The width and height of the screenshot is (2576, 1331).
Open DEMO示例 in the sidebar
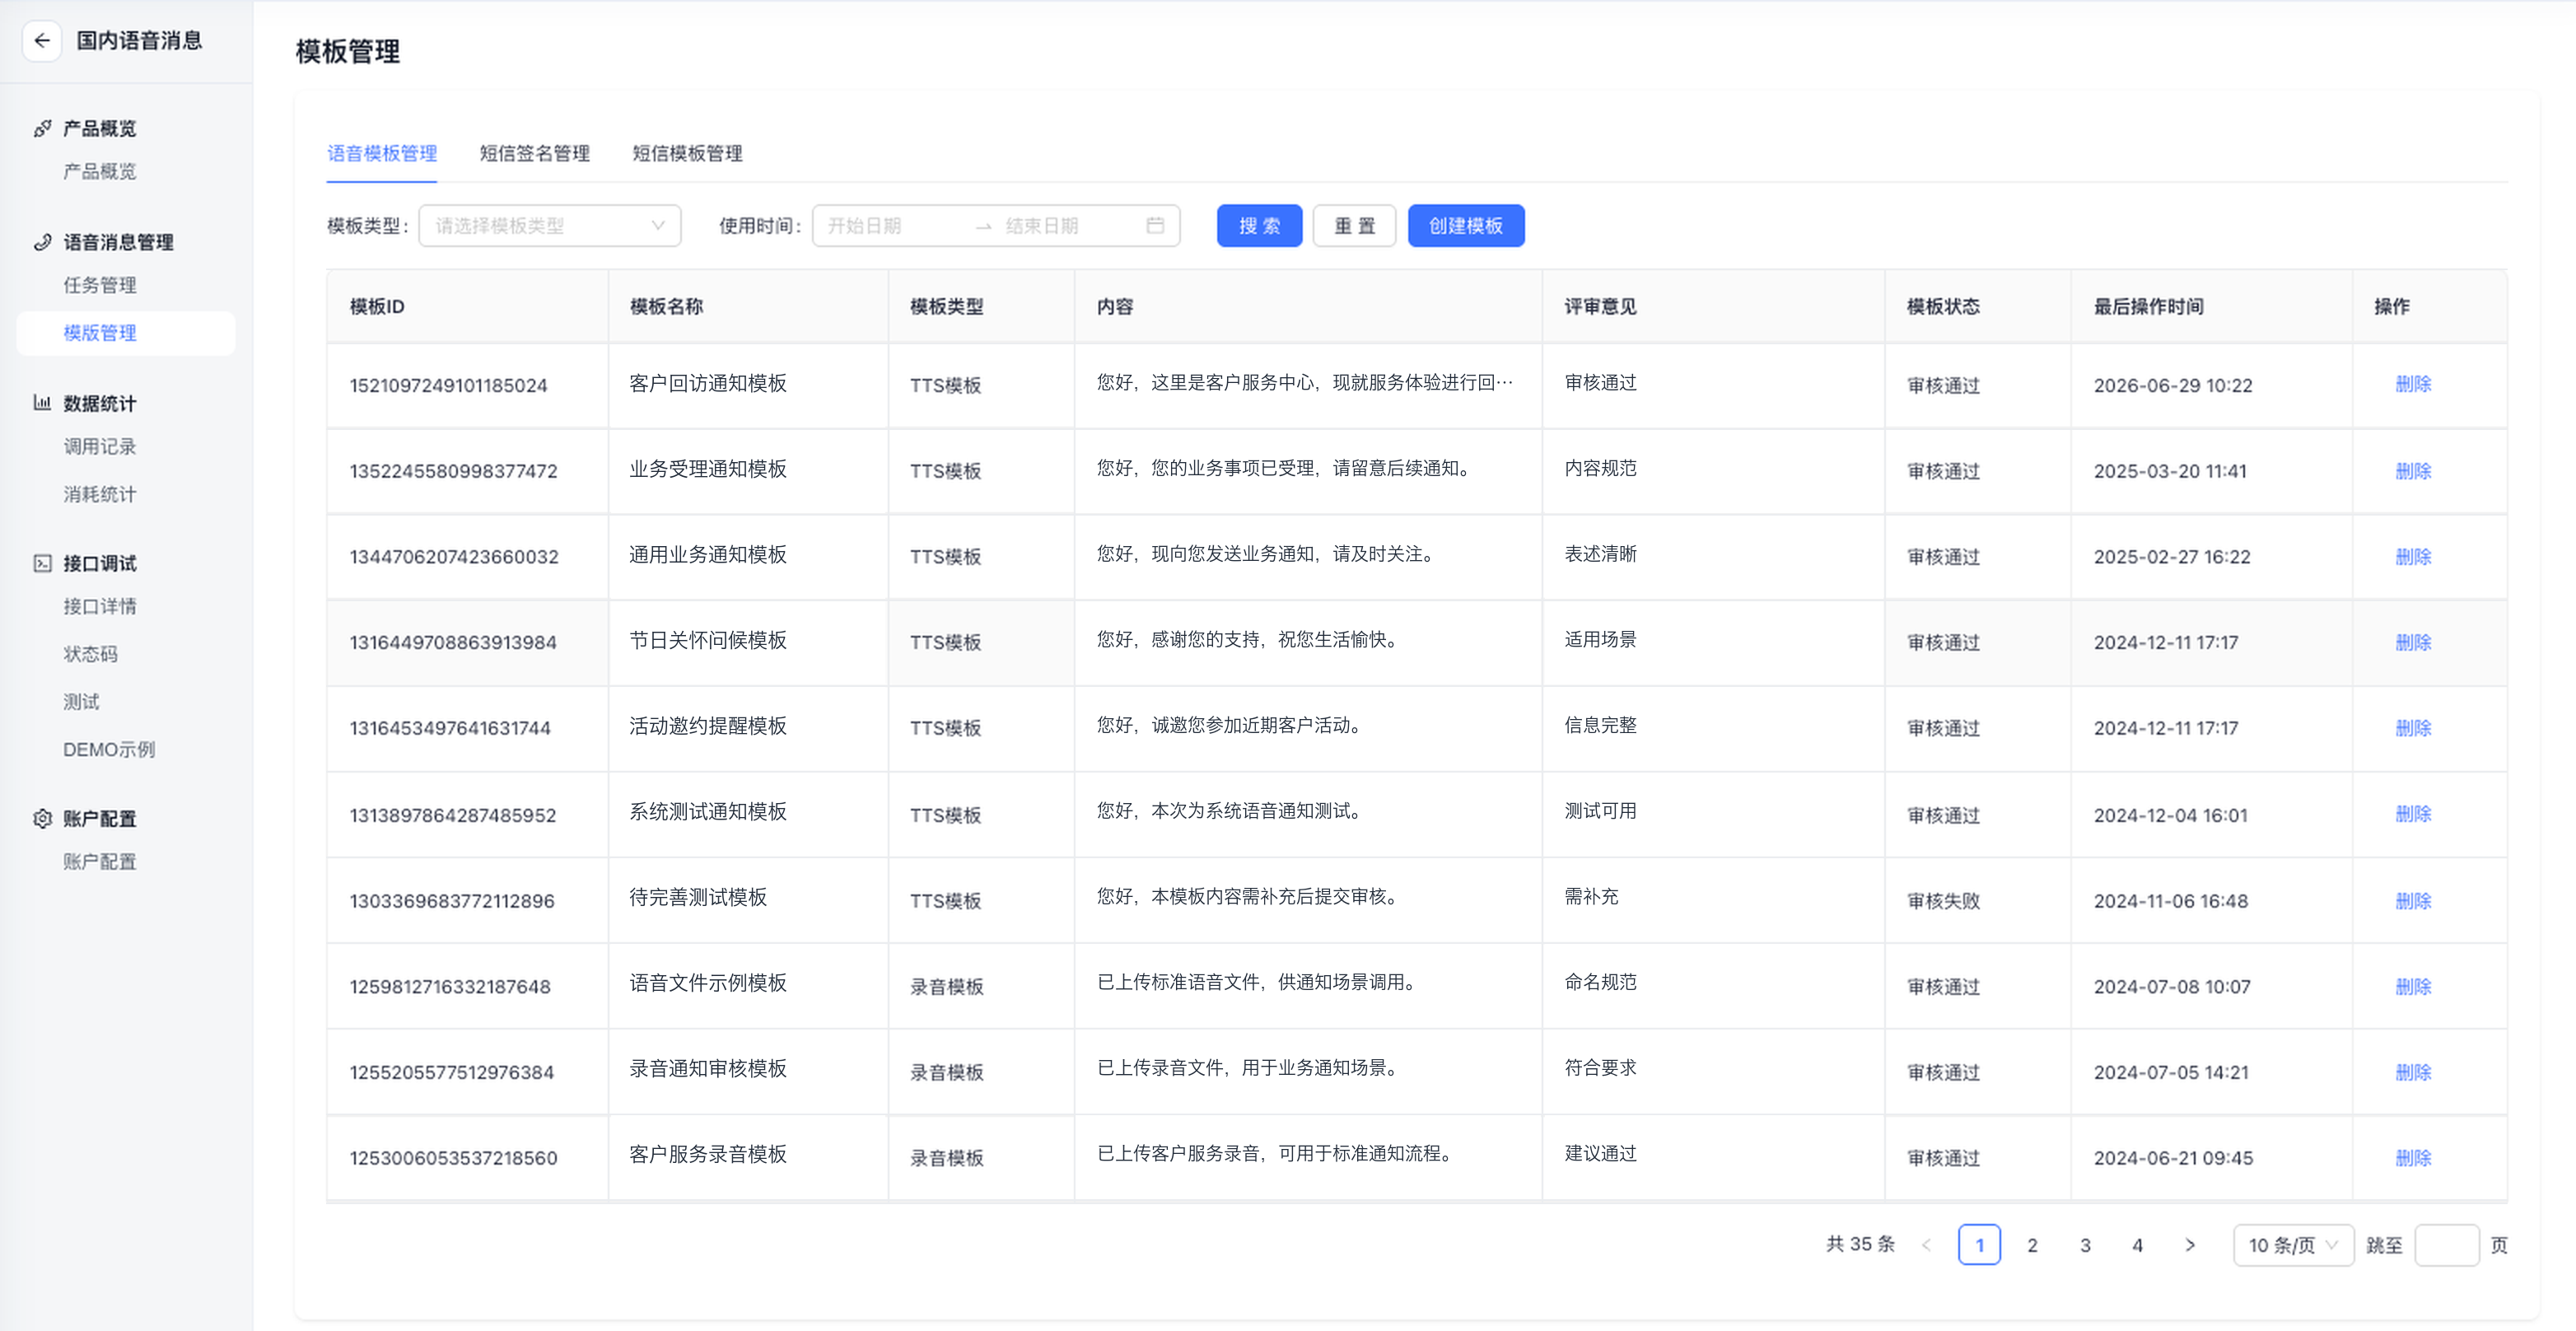[x=109, y=749]
